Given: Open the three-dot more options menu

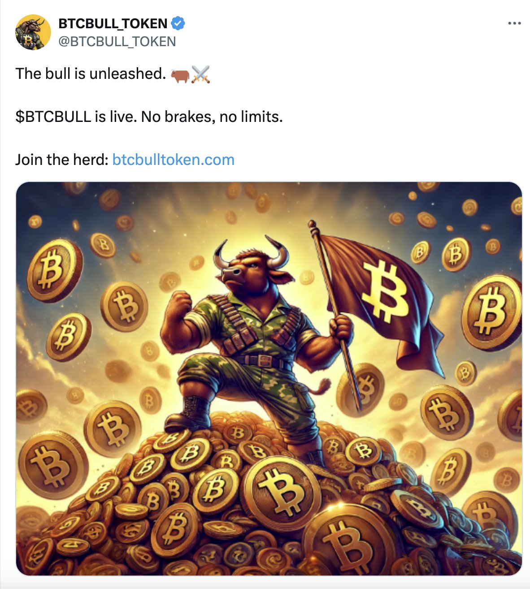Looking at the screenshot, I should pyautogui.click(x=514, y=23).
